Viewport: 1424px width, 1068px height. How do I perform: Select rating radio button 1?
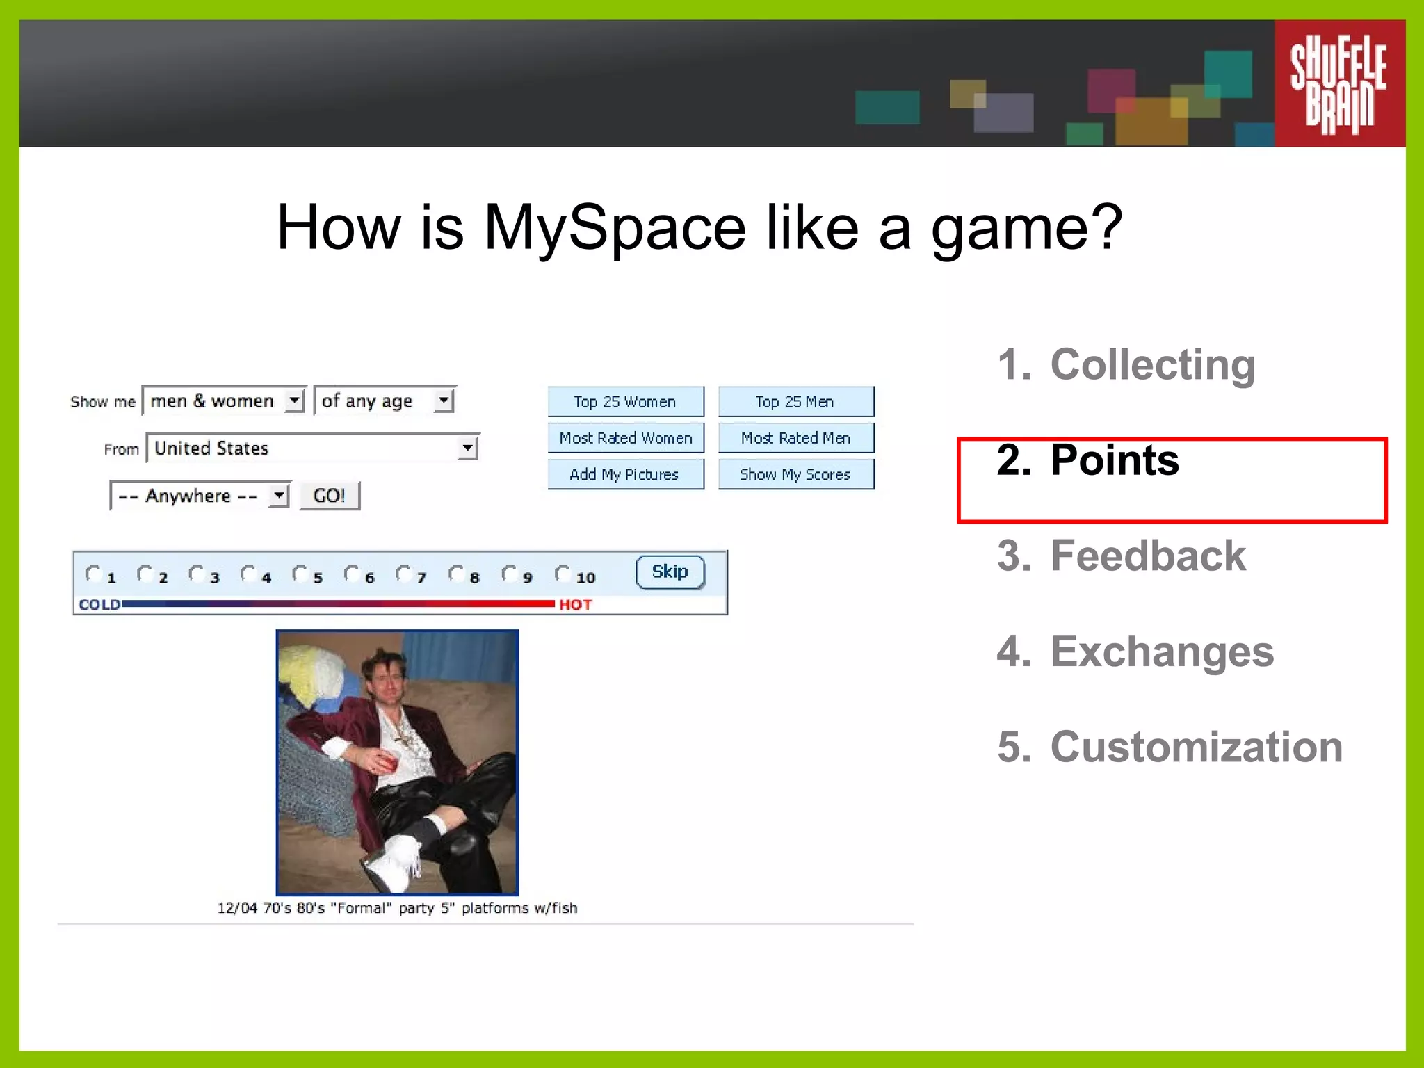[92, 574]
